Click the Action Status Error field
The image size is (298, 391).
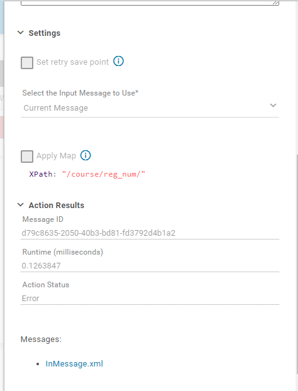point(150,298)
